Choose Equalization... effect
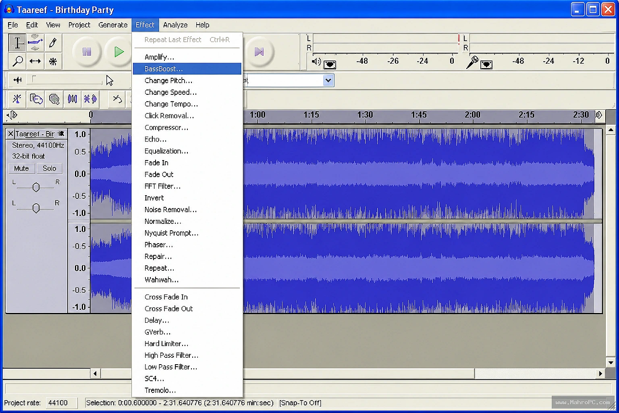The image size is (619, 413). [187, 151]
